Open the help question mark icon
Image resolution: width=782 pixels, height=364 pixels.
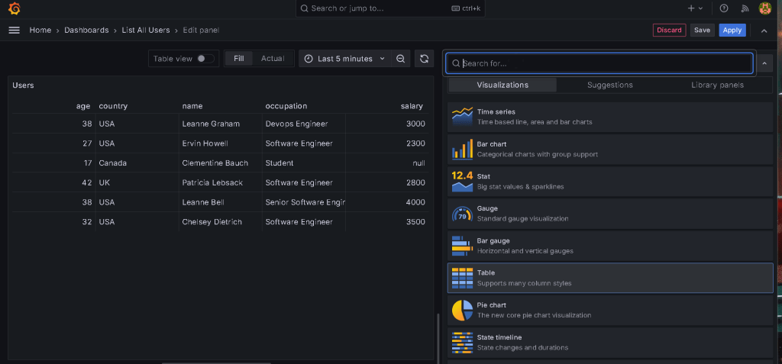724,8
